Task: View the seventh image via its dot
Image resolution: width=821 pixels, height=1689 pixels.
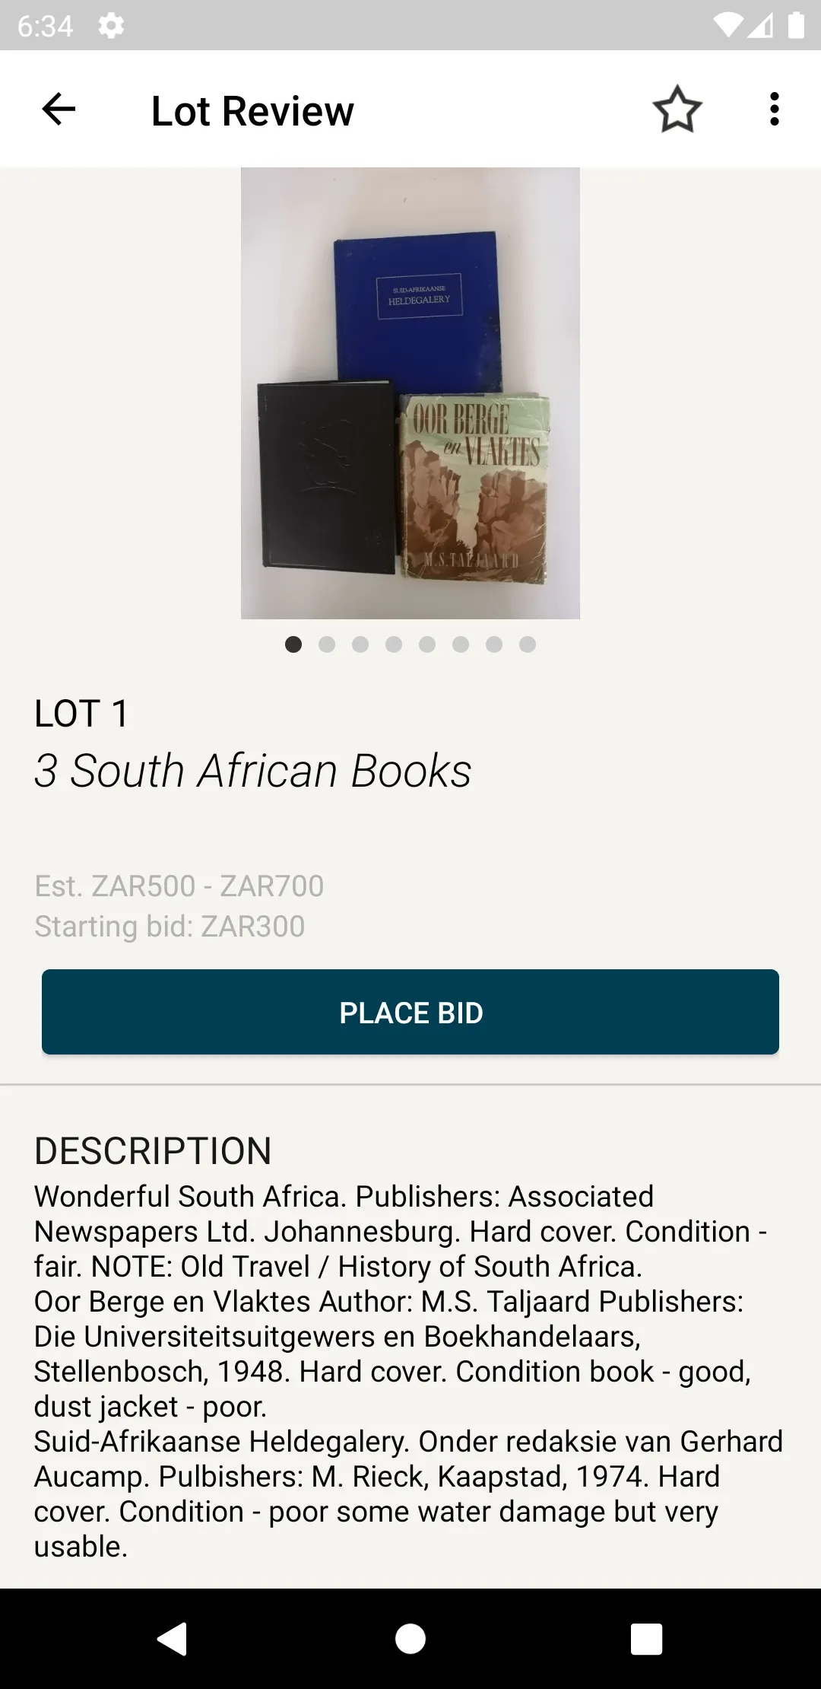Action: click(x=494, y=645)
